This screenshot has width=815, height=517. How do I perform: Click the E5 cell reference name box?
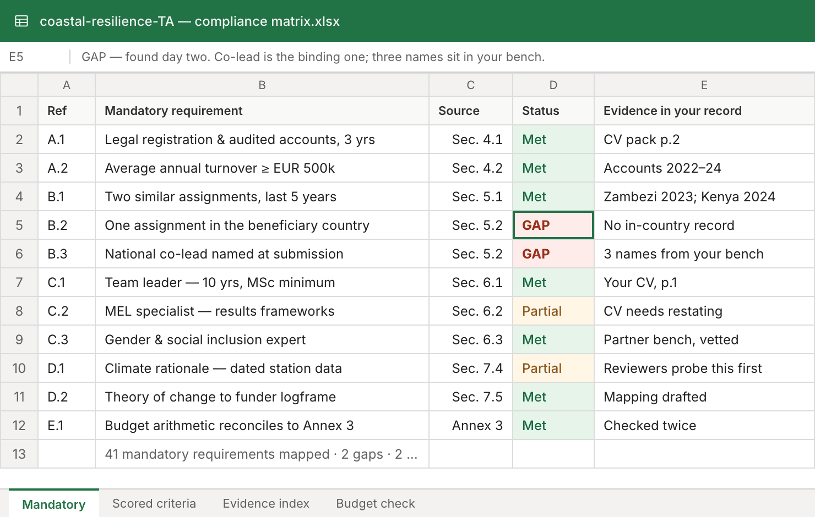click(x=35, y=57)
